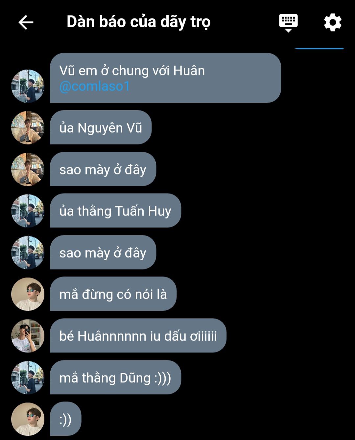Select the "ủa Nguyên Vũ" message bubble
The height and width of the screenshot is (440, 355).
point(101,127)
